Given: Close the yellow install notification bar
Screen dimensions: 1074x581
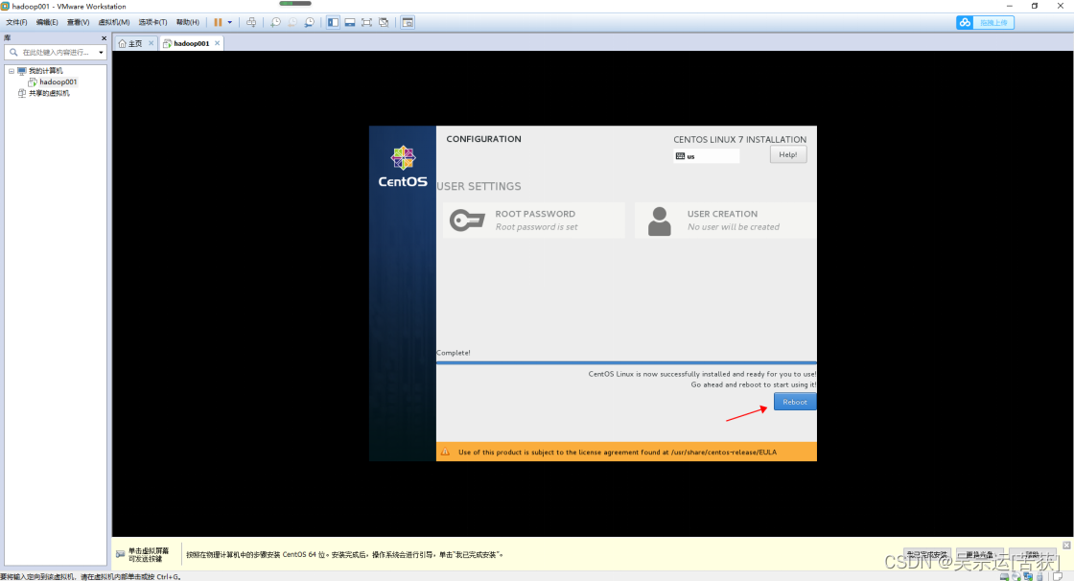Looking at the screenshot, I should pos(1066,546).
